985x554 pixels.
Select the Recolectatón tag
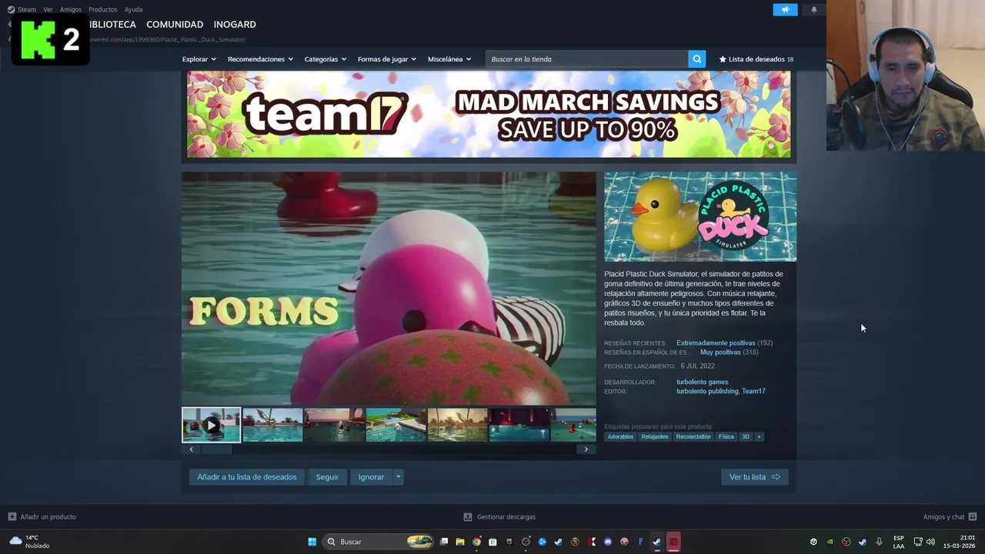pyautogui.click(x=693, y=437)
